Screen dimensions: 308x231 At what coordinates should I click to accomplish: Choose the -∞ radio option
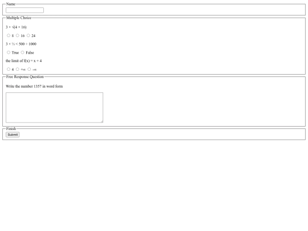click(29, 69)
